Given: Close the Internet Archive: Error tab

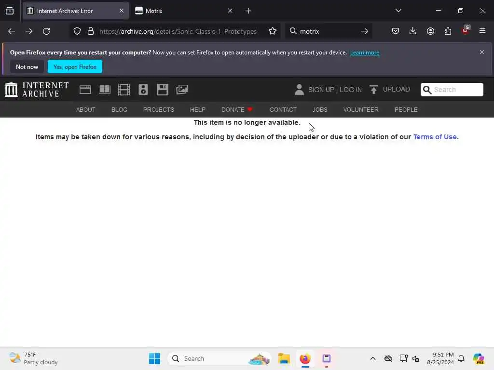Looking at the screenshot, I should point(121,11).
